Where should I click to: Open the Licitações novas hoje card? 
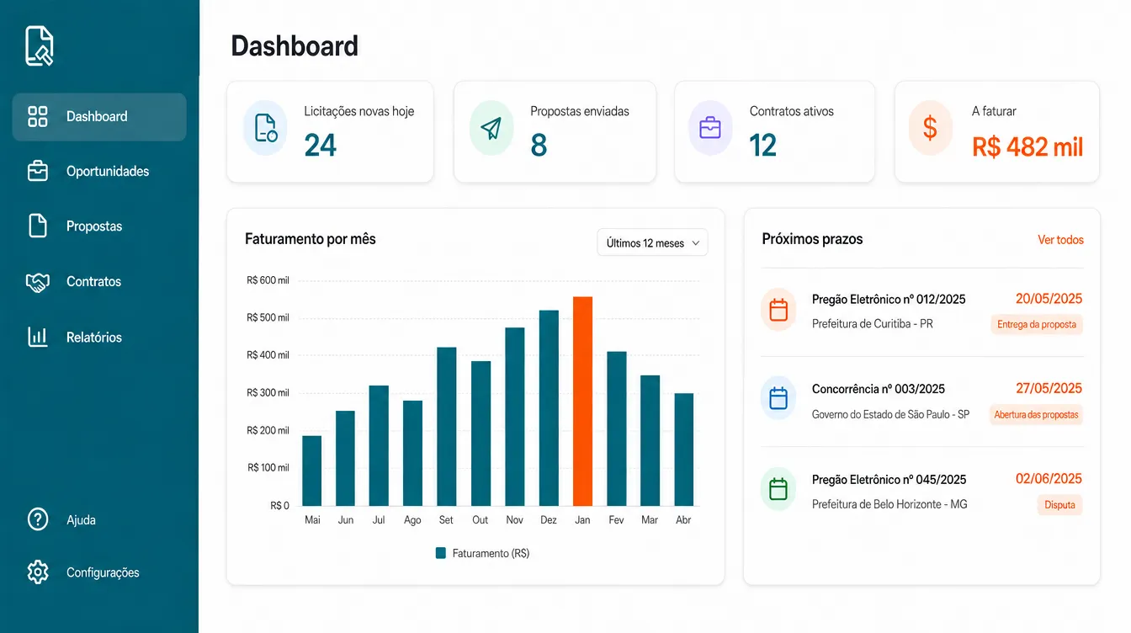point(330,132)
